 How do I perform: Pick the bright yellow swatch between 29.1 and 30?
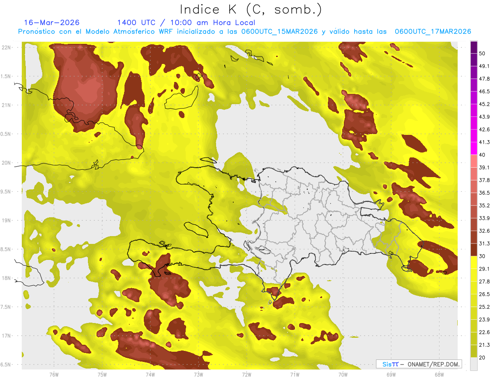click(x=474, y=262)
